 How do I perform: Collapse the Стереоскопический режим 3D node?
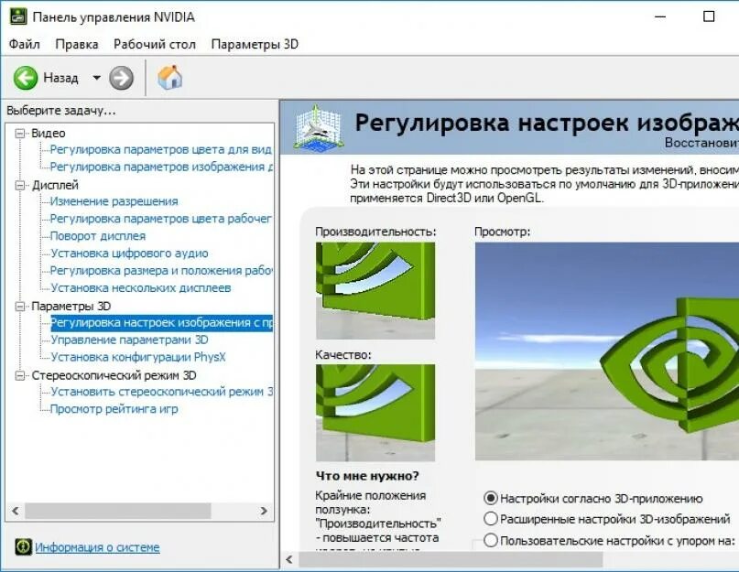coord(20,375)
